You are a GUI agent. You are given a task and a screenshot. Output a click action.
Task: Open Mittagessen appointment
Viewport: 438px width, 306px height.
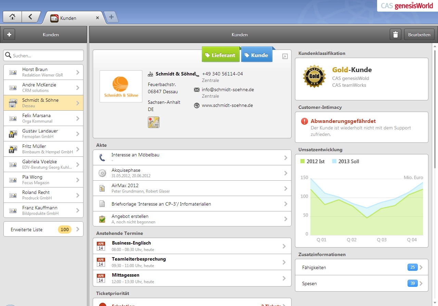[192, 278]
